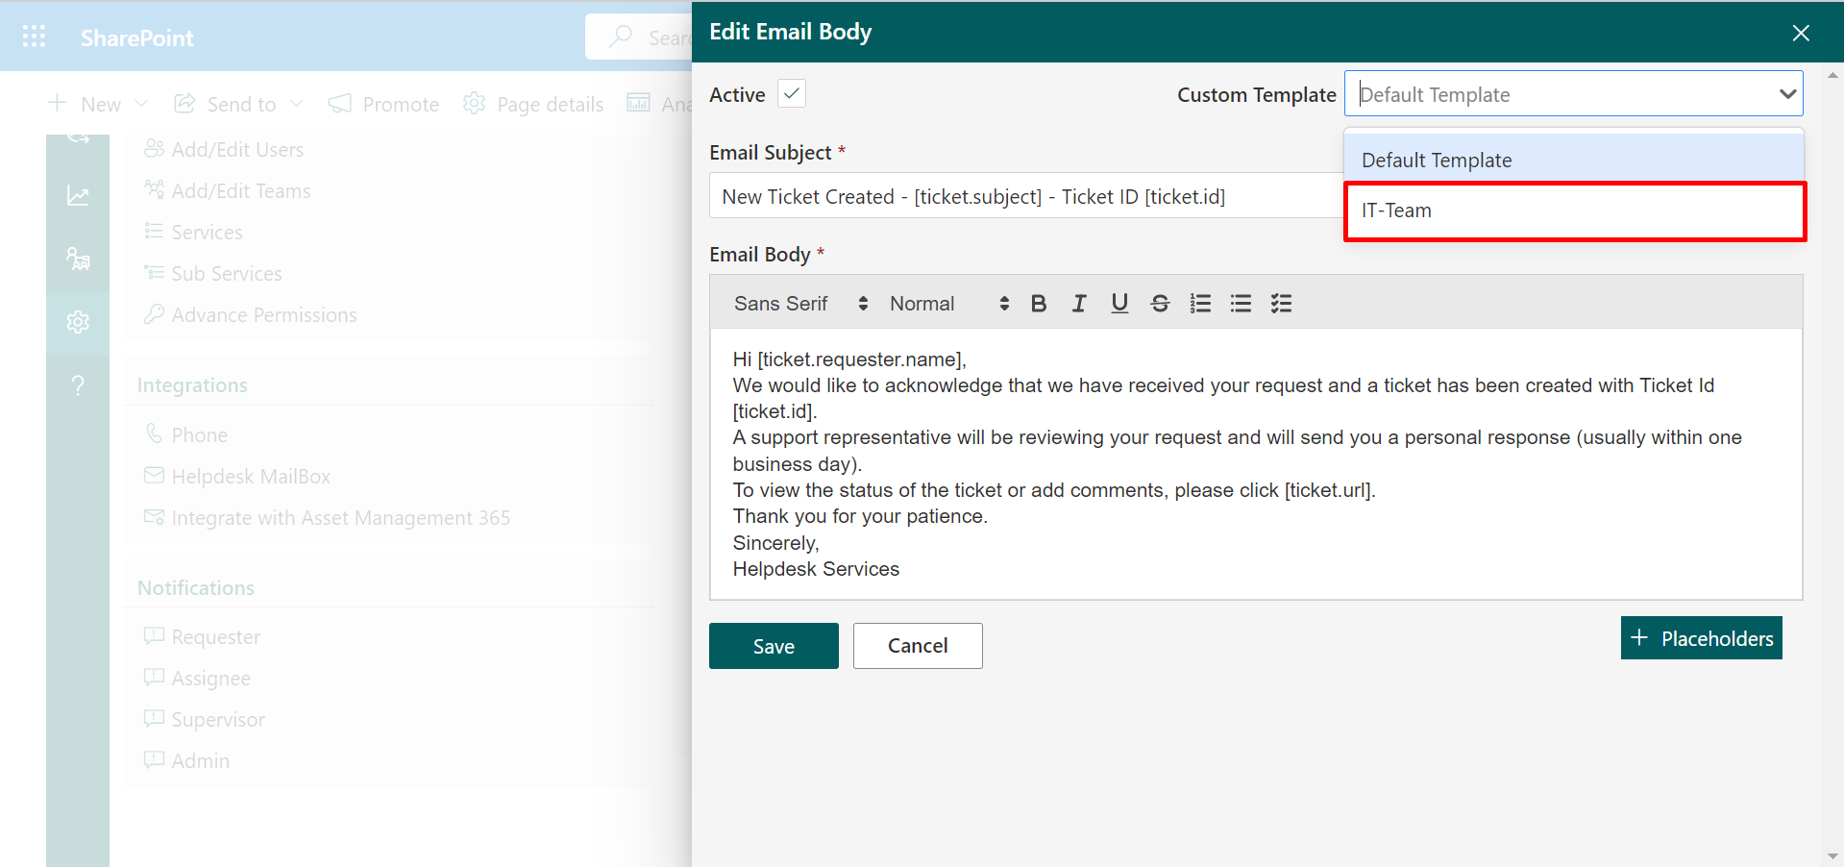Toggle underline formatting in the editor toolbar
The image size is (1844, 867).
pos(1119,304)
